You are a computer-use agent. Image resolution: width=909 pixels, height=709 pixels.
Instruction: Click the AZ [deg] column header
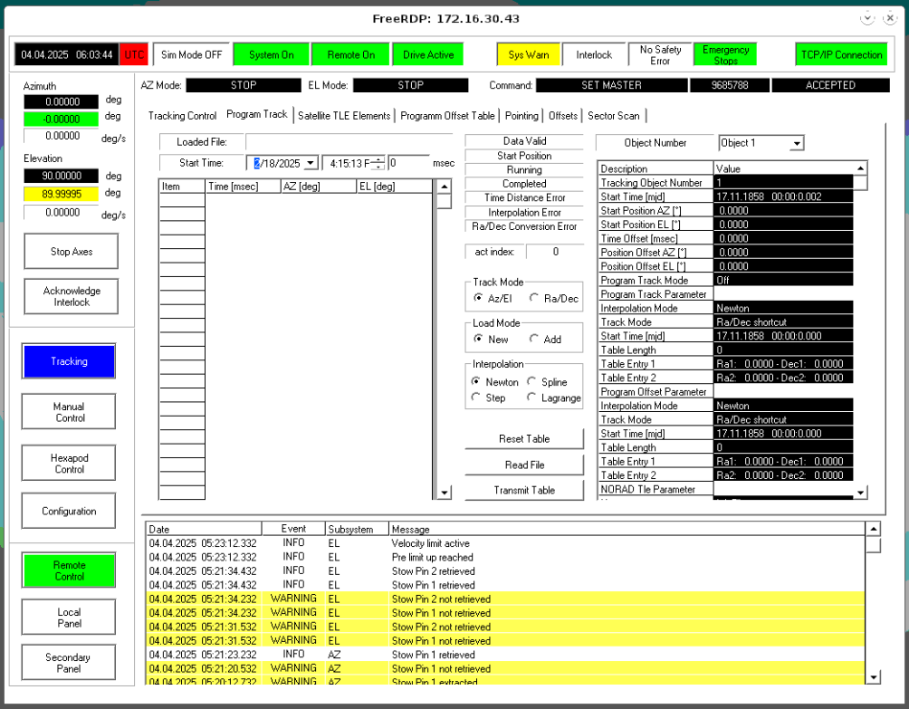(319, 187)
